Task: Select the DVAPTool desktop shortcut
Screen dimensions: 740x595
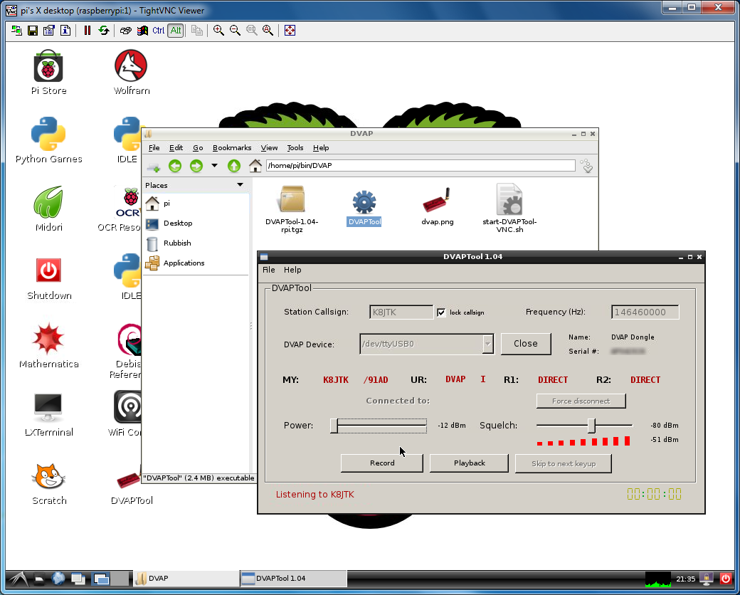Action: pos(131,488)
